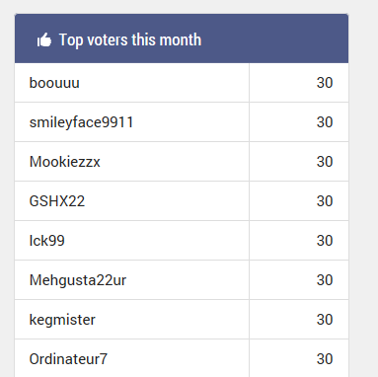Click the vote count for kegmister
This screenshot has width=378, height=377.
coord(325,320)
